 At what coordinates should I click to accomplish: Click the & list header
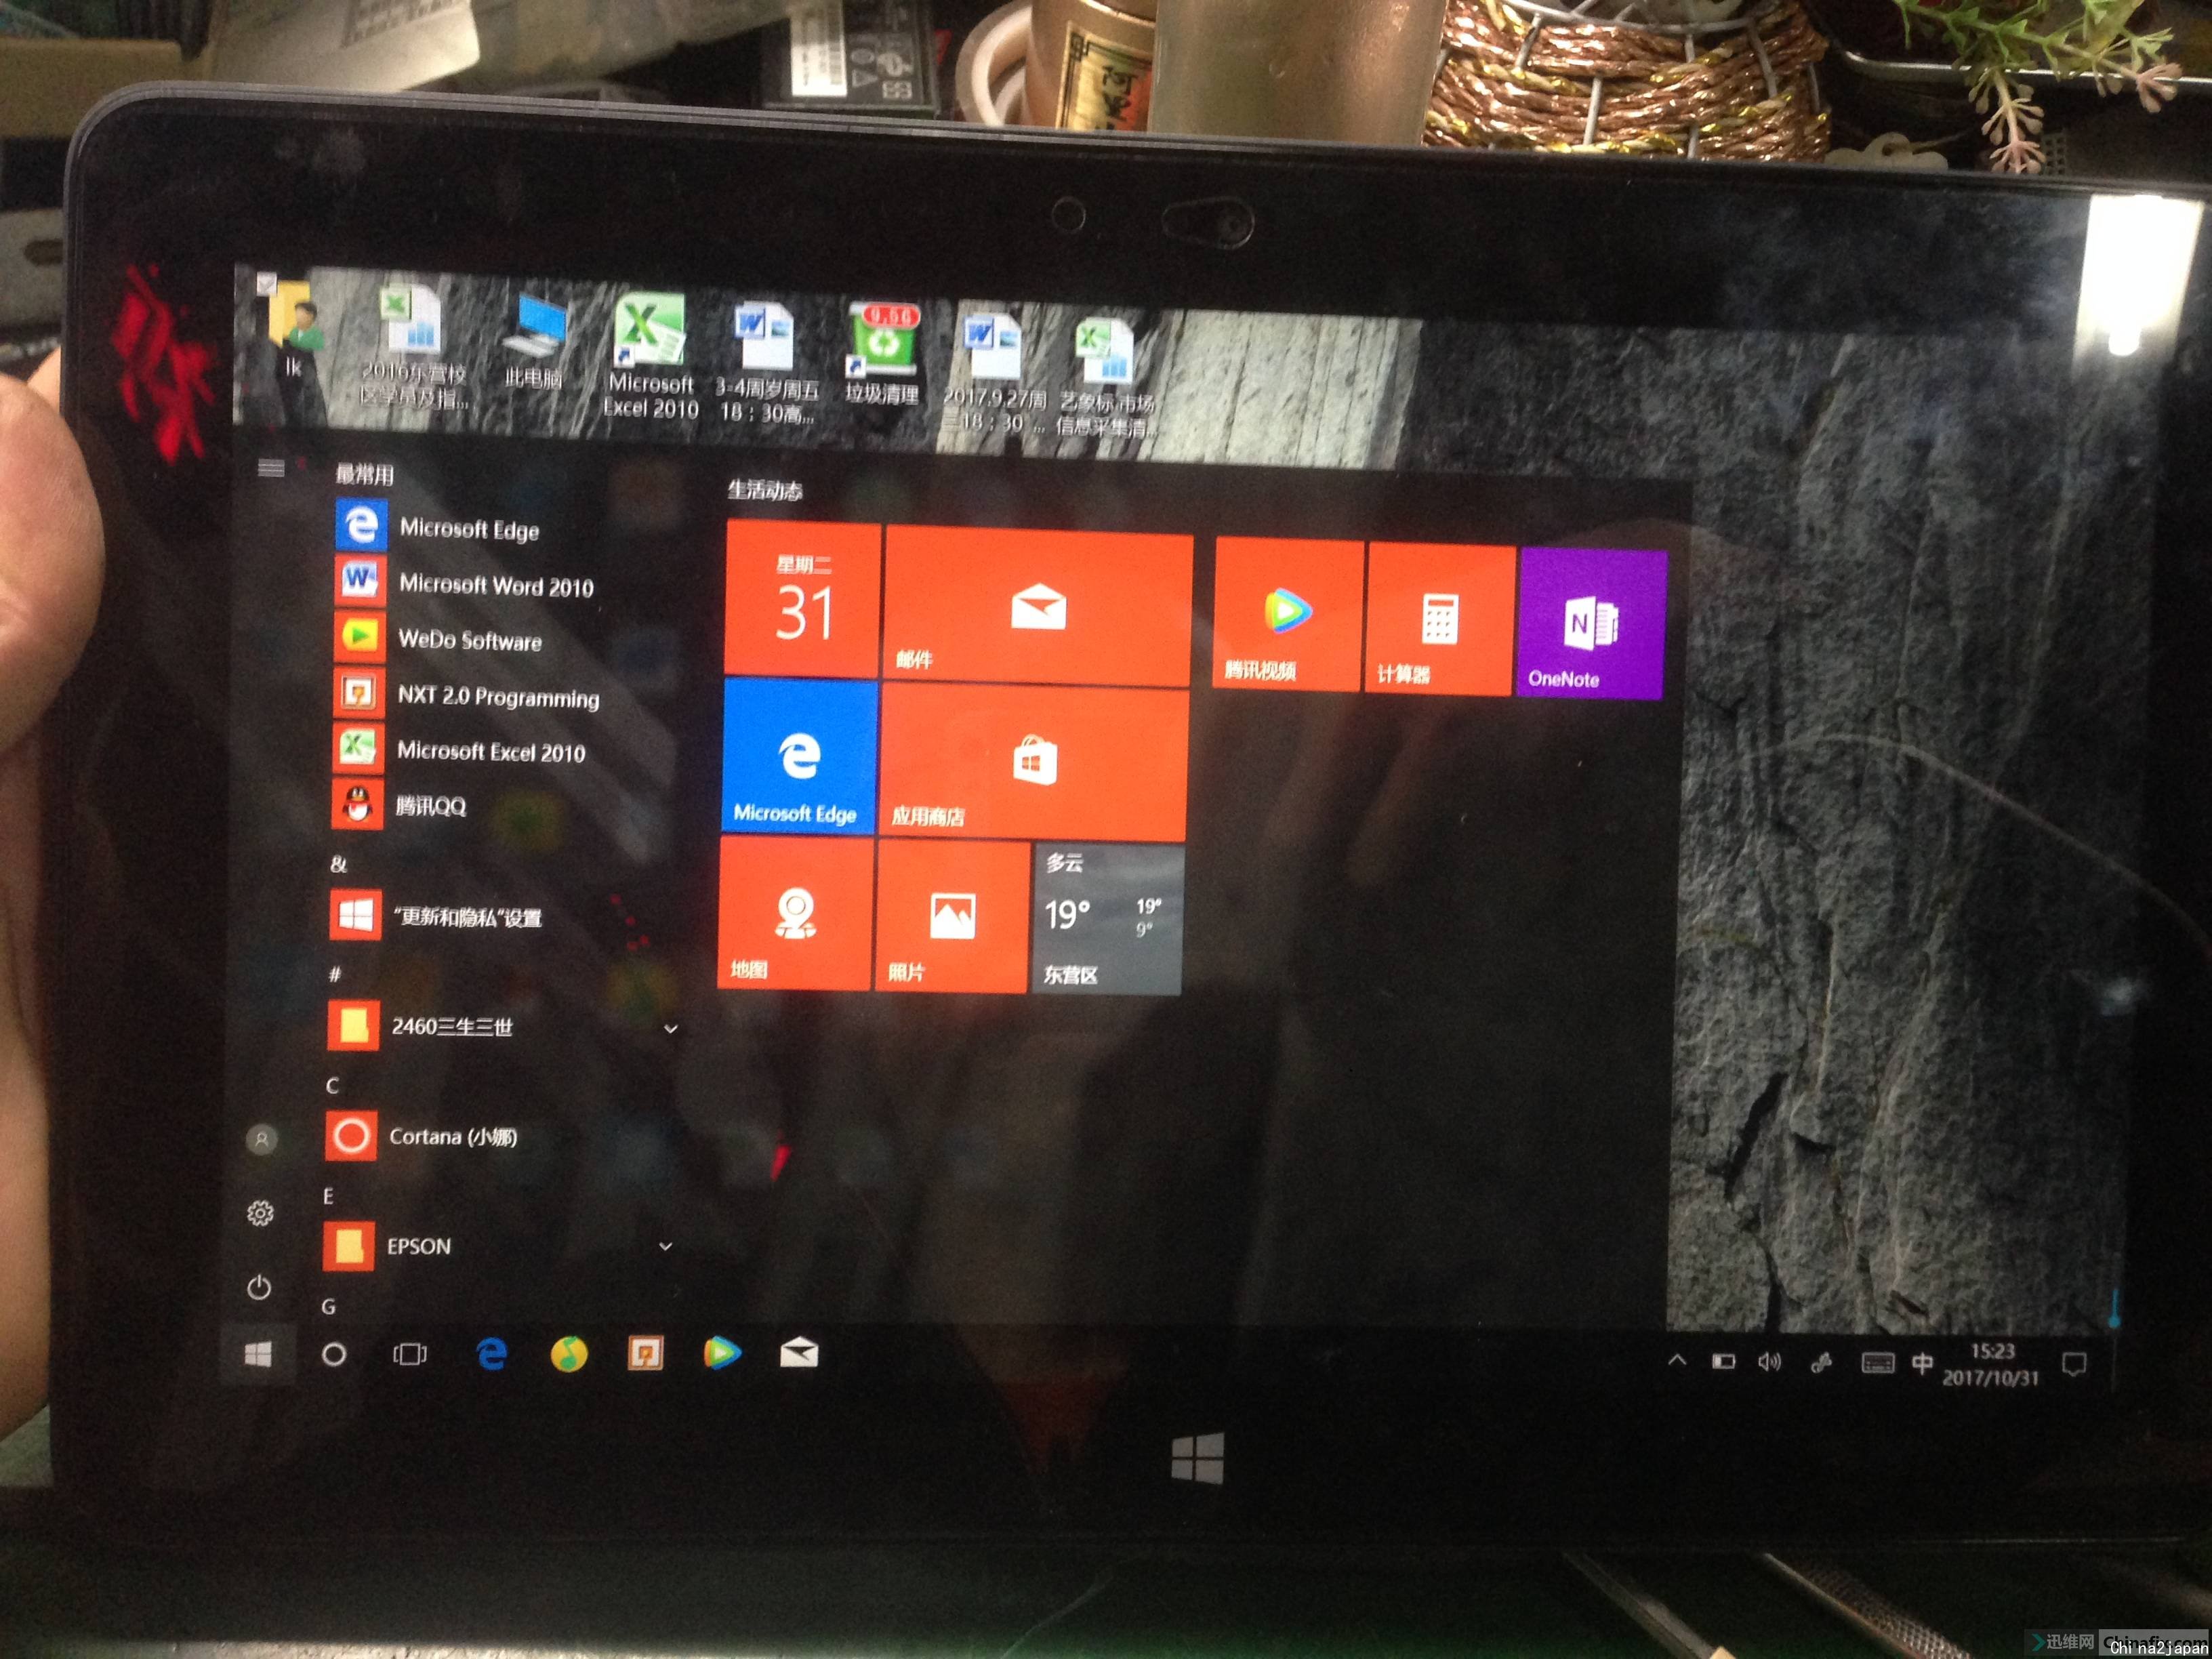(x=338, y=864)
